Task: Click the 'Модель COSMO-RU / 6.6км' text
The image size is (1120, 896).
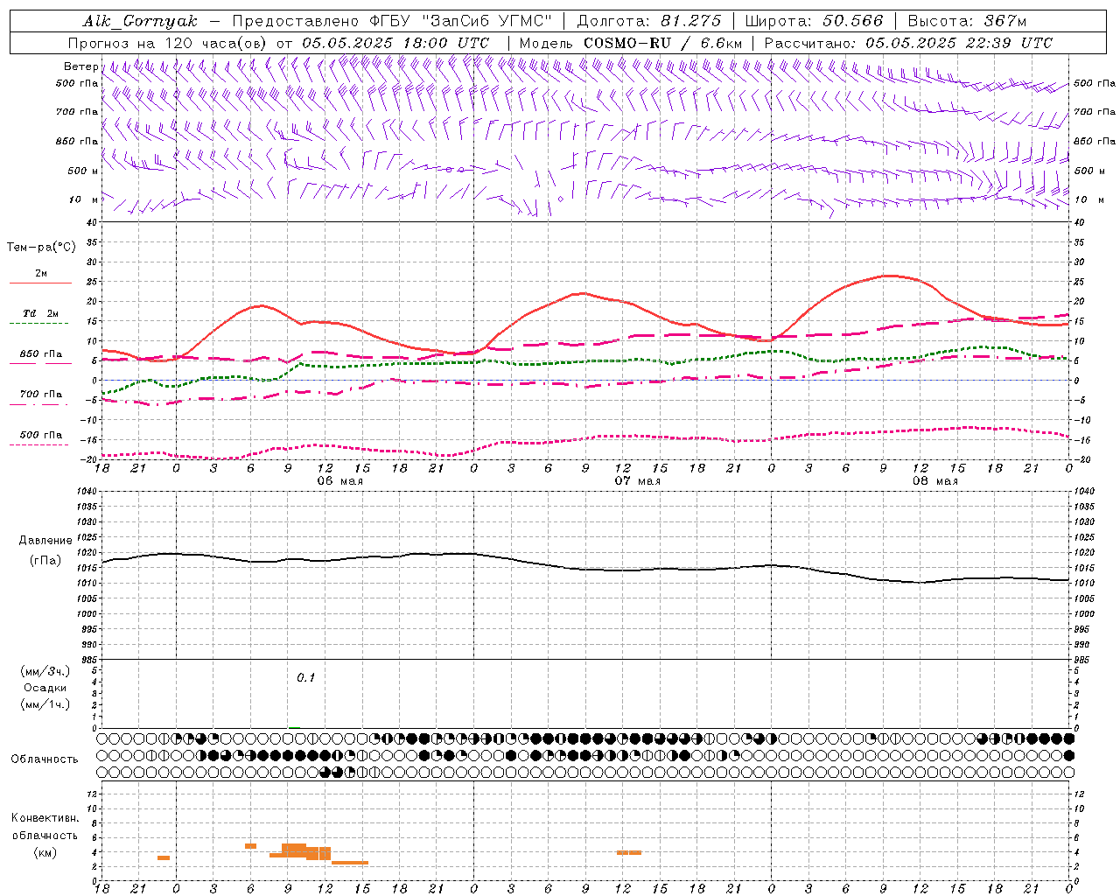Action: click(x=631, y=43)
